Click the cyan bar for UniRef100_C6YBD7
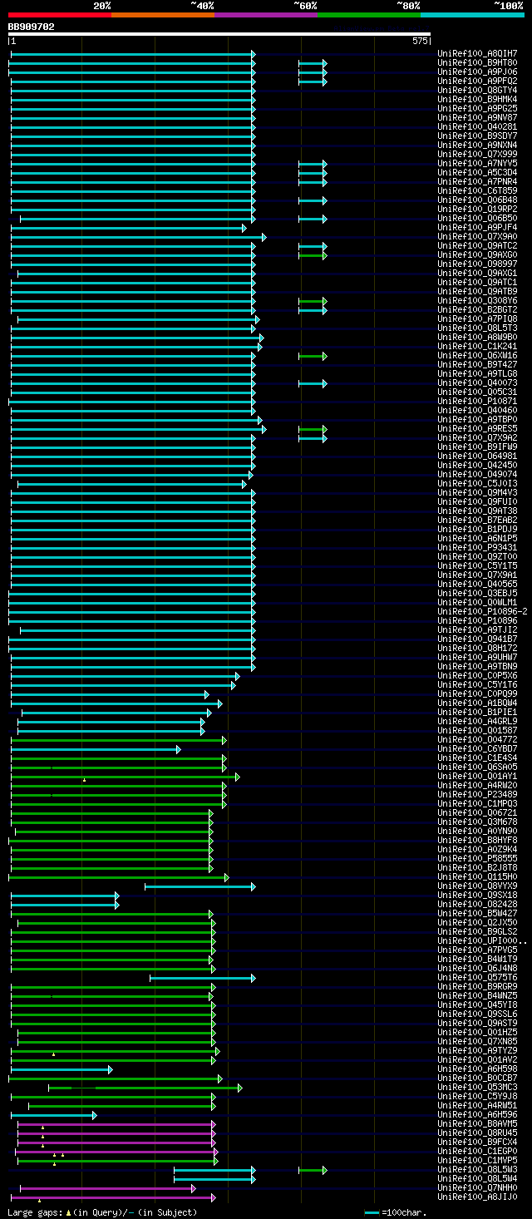 coord(96,749)
